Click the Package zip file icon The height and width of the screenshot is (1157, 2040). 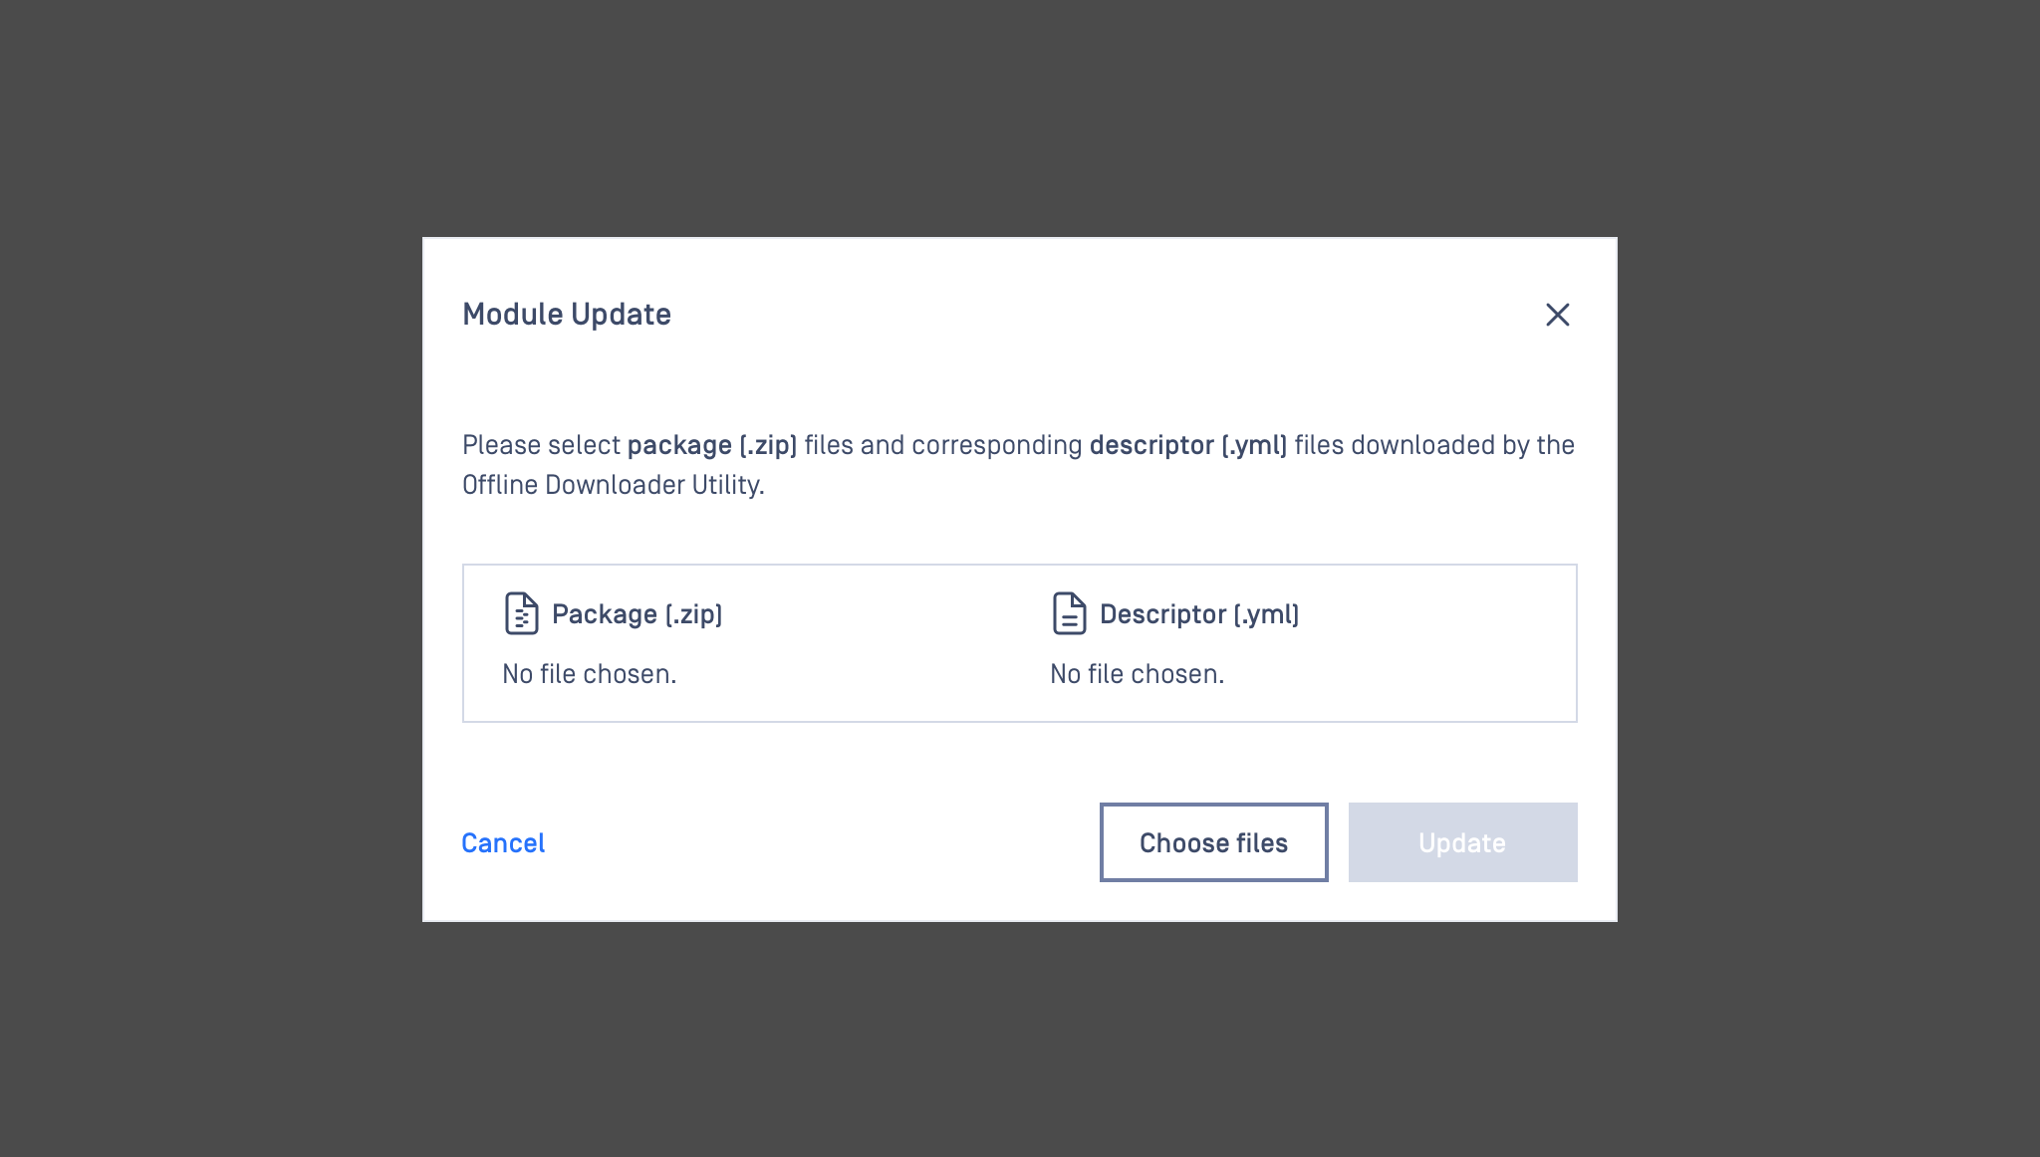point(521,613)
